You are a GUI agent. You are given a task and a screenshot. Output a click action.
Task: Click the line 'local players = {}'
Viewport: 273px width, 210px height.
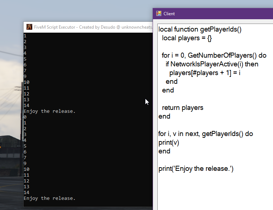pos(187,38)
